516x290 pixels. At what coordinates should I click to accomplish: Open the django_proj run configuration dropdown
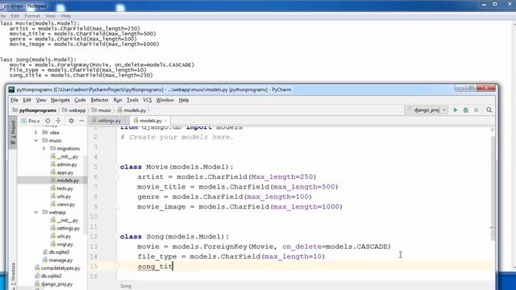(x=427, y=110)
